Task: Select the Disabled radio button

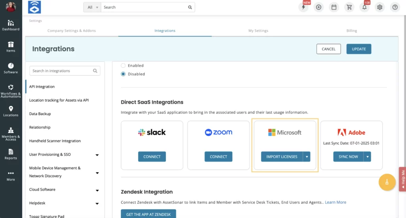Action: 123,74
